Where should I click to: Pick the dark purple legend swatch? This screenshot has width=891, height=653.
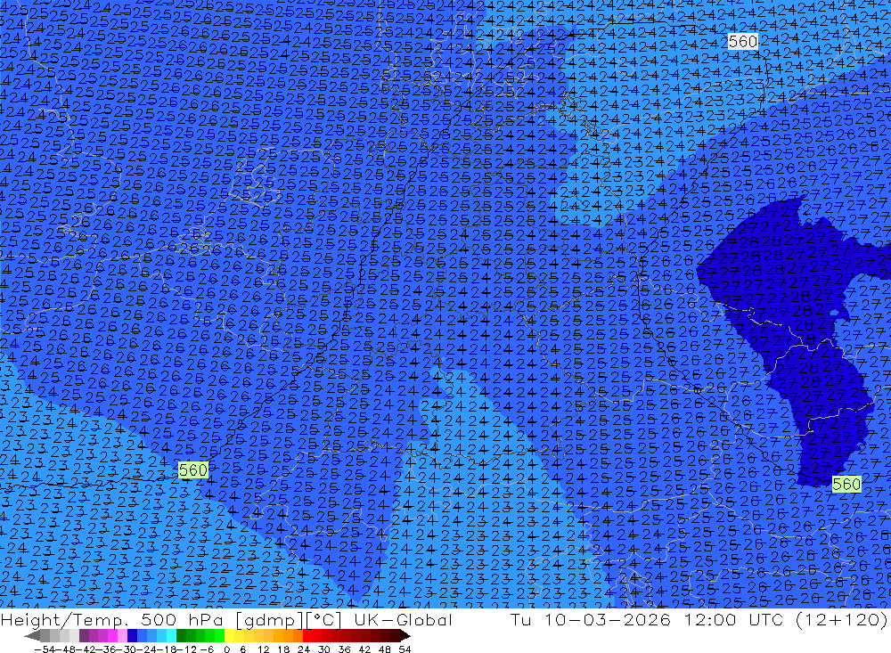84,636
